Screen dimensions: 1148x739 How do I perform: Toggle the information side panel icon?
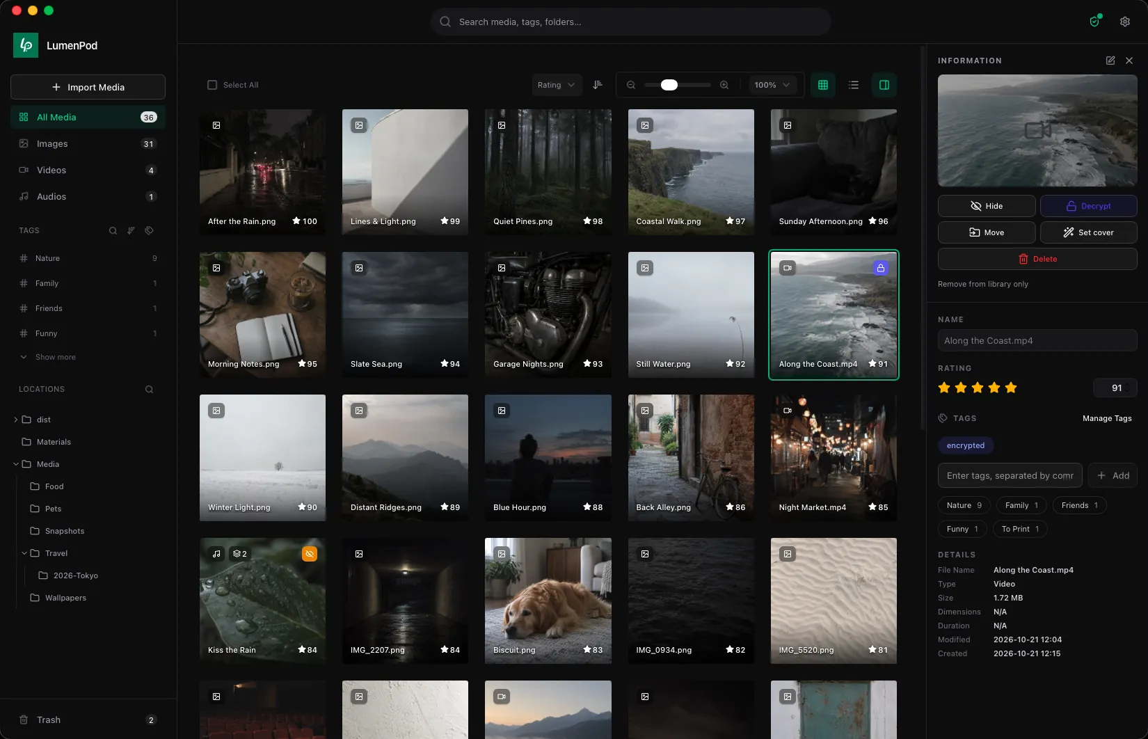click(x=884, y=85)
